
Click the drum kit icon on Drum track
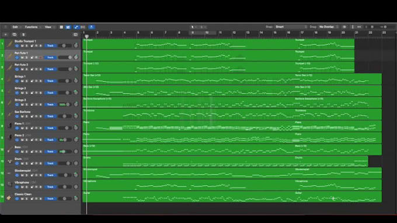tap(9, 161)
